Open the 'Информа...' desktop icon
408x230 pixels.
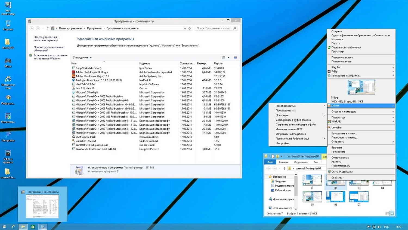click(x=8, y=100)
